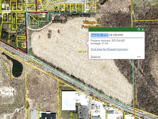Select parcel -018 on the map

(x=40, y=16)
